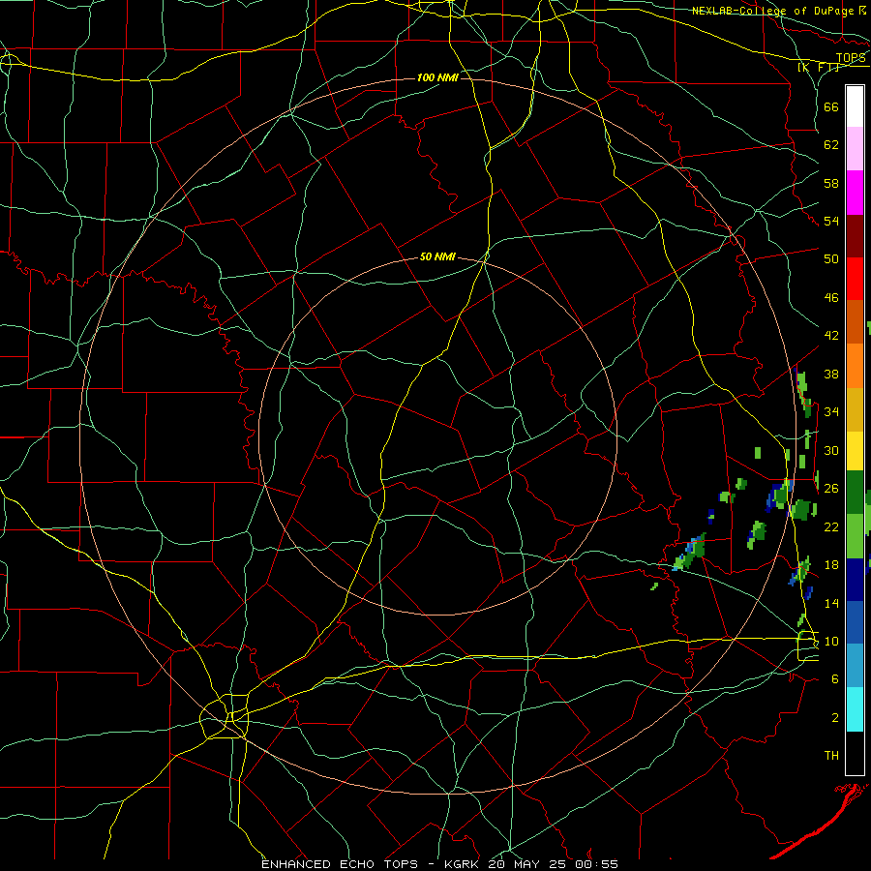Select the legend value "38"
This screenshot has width=871, height=871.
click(x=831, y=374)
